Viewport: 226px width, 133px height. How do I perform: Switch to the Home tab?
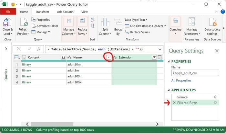click(x=24, y=12)
